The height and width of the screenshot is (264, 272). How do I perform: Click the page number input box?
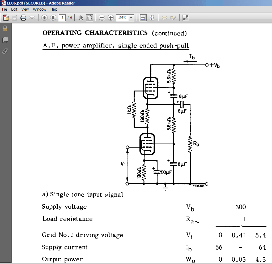tap(62, 18)
